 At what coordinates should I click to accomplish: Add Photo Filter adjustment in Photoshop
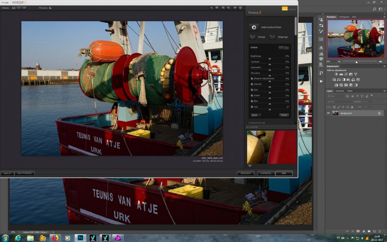pos(348,79)
